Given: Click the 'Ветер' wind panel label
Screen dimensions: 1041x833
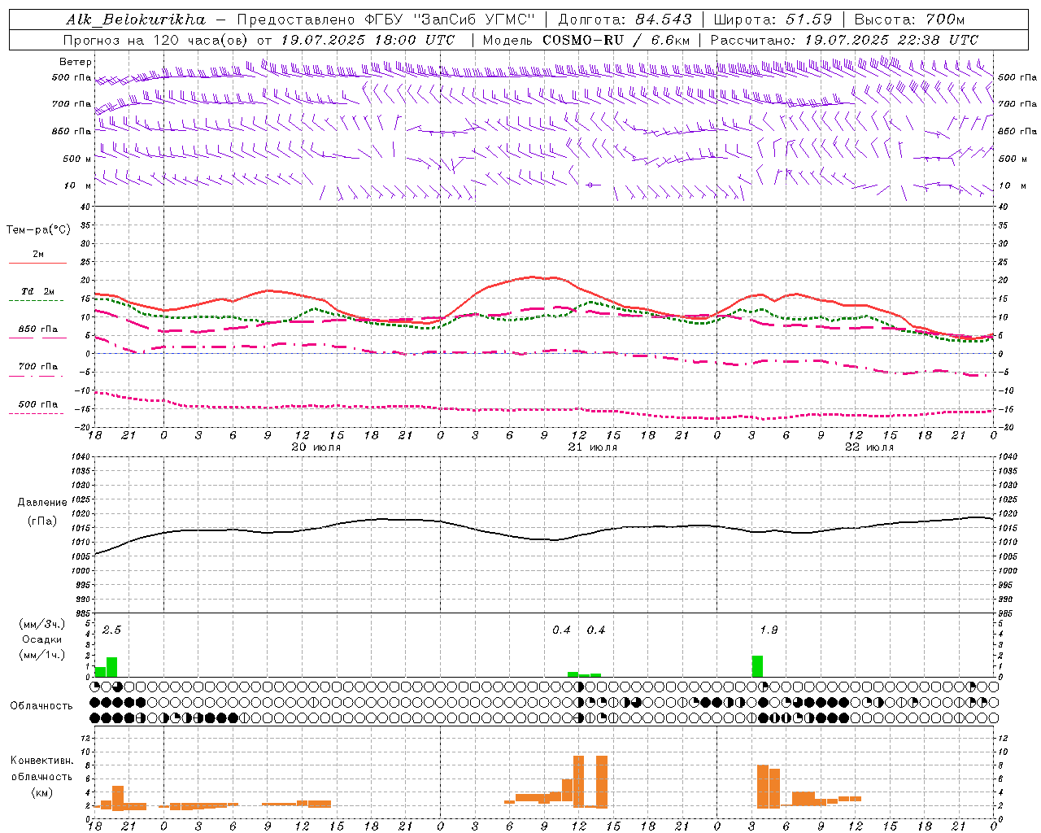Looking at the screenshot, I should (x=75, y=62).
